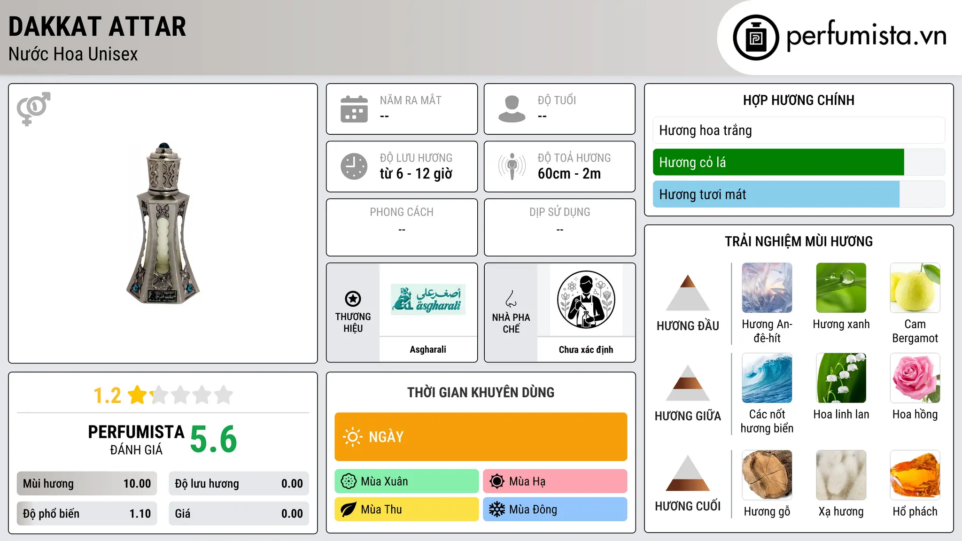Click the base notes pyramid icon
This screenshot has height=541, width=962.
[x=688, y=473]
